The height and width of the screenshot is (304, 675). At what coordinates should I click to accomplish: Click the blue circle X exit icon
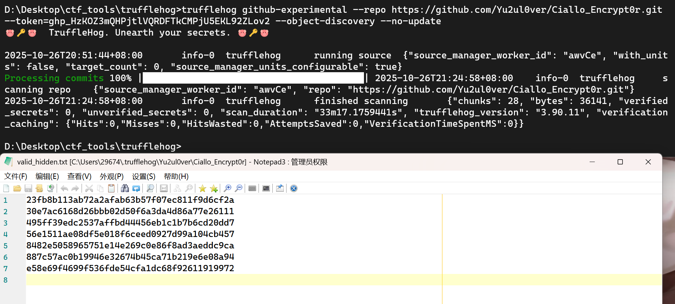(294, 188)
